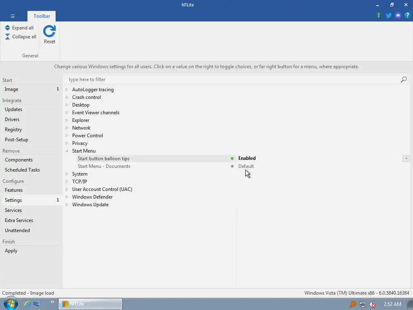This screenshot has width=413, height=310.
Task: Open the hamburger menu
Action: (13, 16)
